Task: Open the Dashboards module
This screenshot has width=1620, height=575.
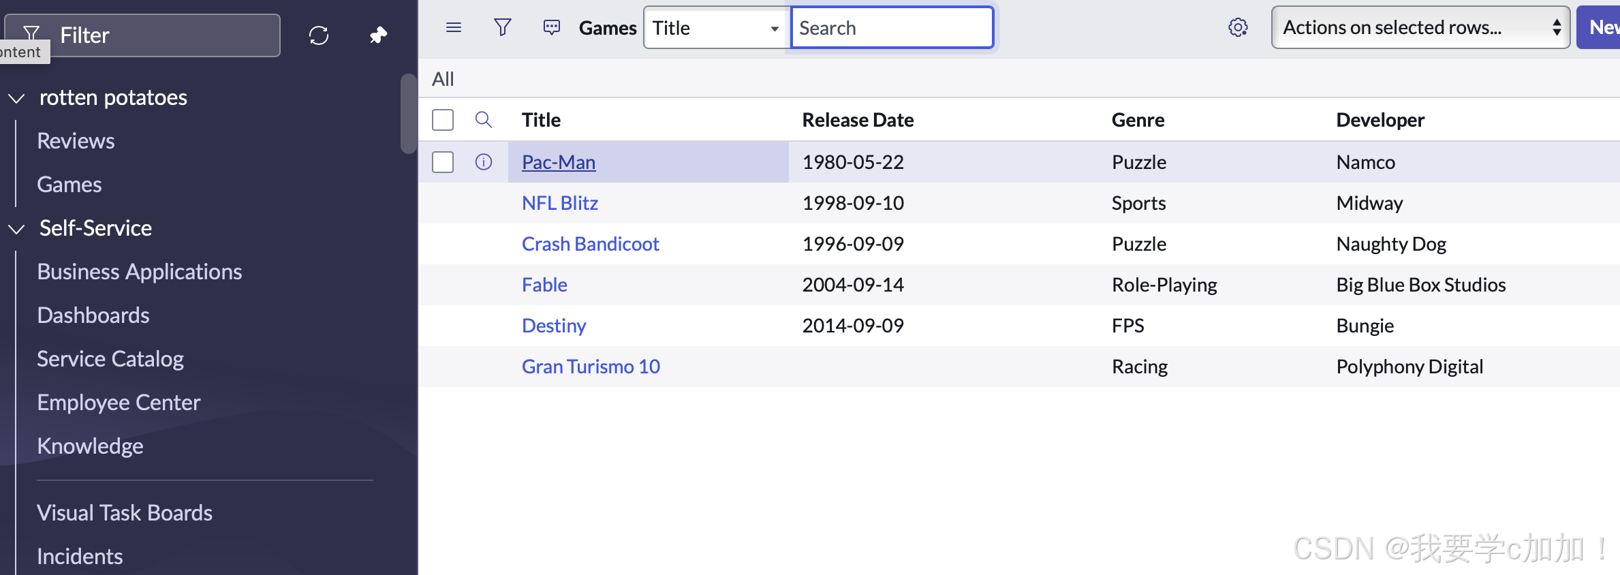Action: [93, 315]
